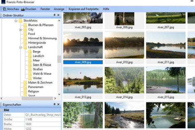Select river_010.jpg thumbnail
The image size is (195, 130).
click(124, 45)
